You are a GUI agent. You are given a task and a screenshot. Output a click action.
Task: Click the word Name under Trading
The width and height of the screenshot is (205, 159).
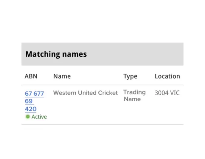[132, 99]
